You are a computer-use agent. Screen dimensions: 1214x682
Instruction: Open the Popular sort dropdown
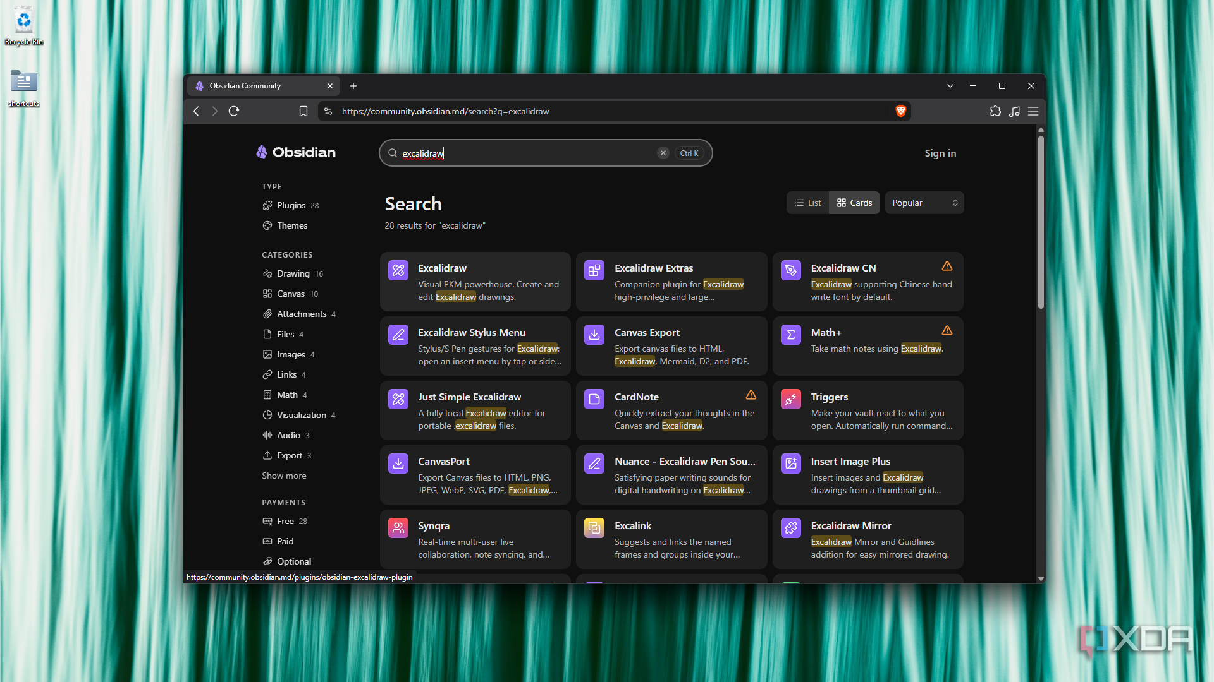point(924,203)
